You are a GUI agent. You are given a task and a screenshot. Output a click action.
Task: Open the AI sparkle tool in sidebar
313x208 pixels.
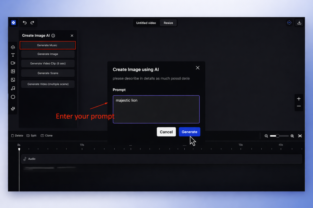click(x=13, y=109)
